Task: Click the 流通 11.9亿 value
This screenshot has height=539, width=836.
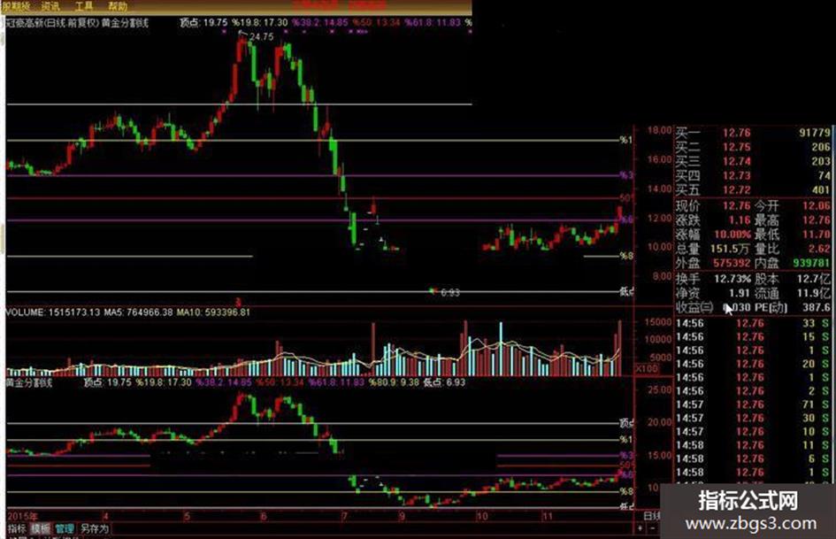Action: 814,293
